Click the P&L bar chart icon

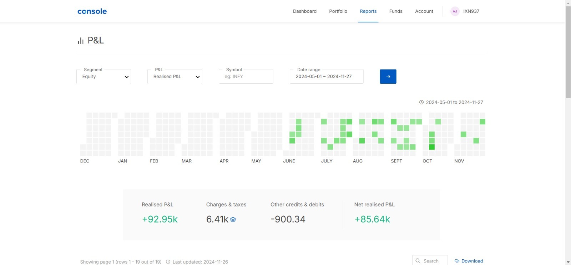[x=81, y=41]
